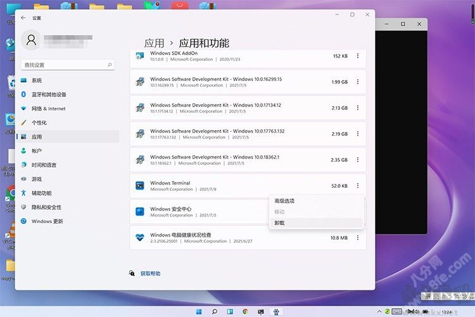
Task: Open 辅助功能 settings
Action: coord(42,193)
